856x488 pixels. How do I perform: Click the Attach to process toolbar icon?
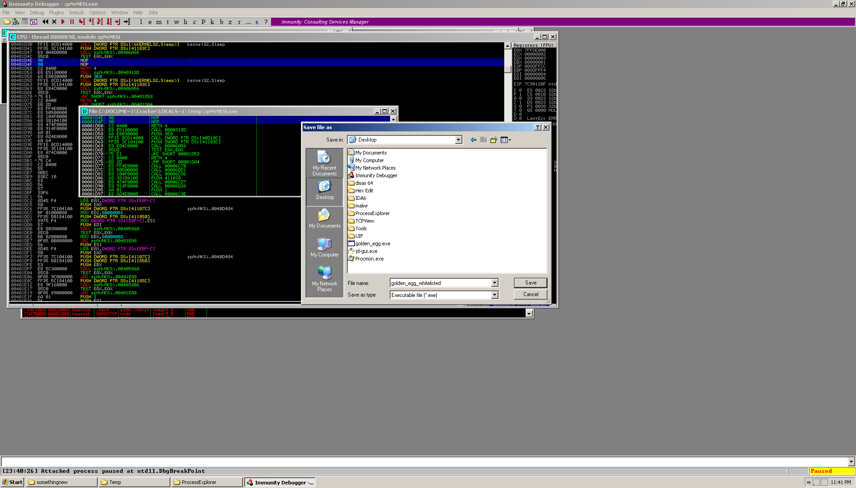[16, 21]
